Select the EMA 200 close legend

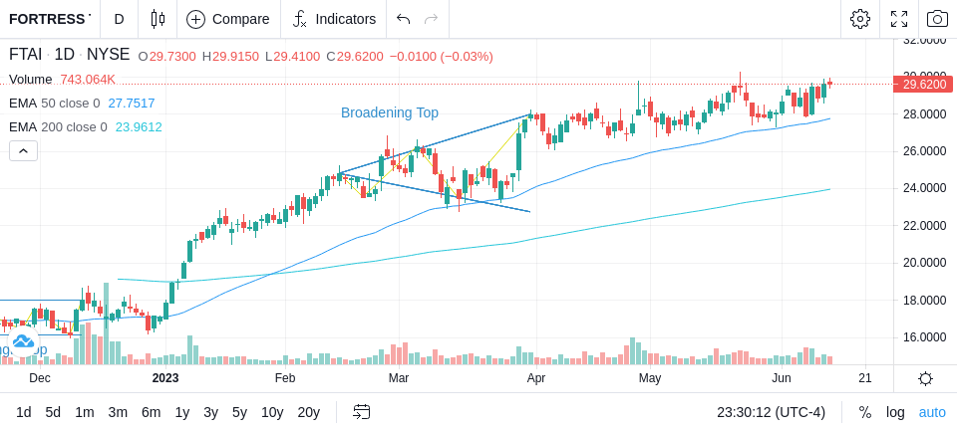tap(58, 126)
